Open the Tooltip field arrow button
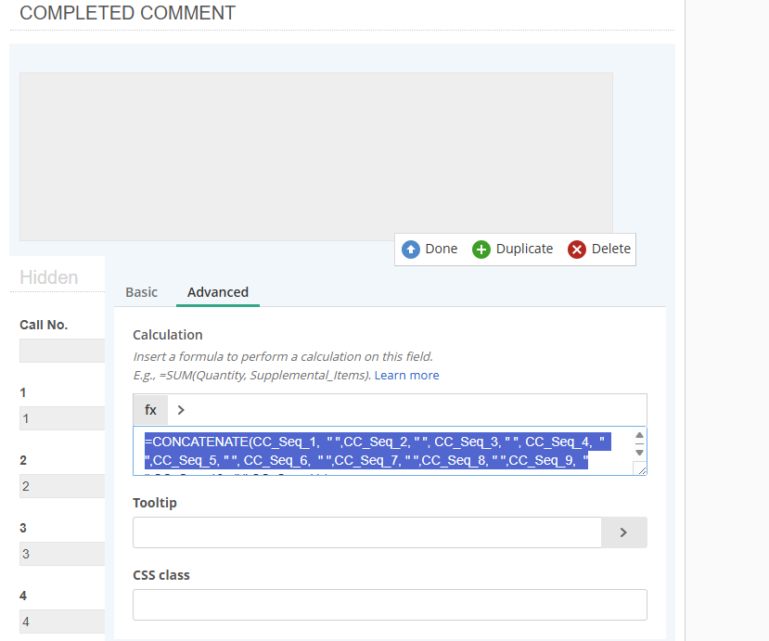Viewport: 769px width, 641px height. (x=623, y=532)
